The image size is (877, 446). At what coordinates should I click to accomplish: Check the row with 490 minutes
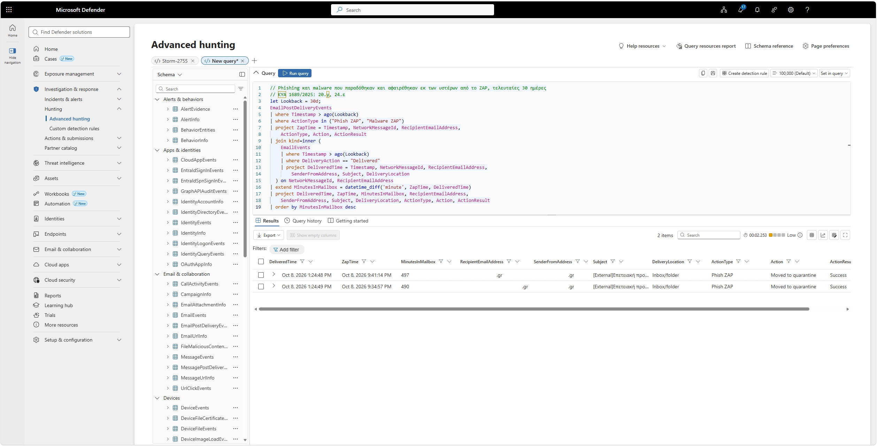click(x=261, y=287)
